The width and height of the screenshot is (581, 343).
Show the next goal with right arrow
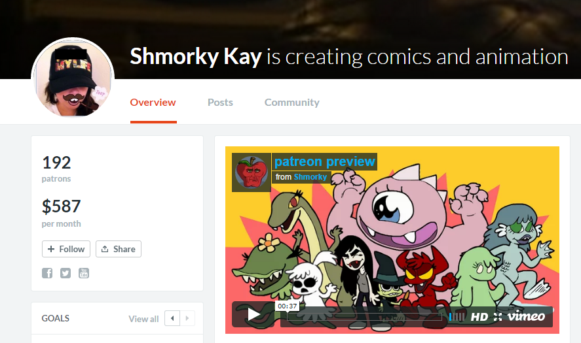pyautogui.click(x=187, y=318)
